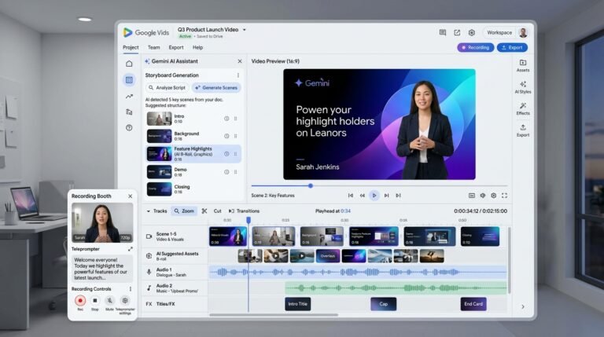Click the timeline horizontal scrollbar

tap(274, 315)
